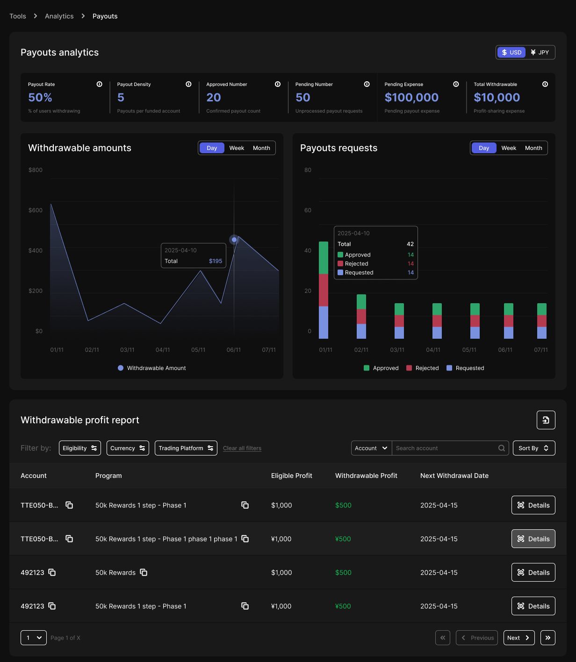The height and width of the screenshot is (662, 576).
Task: Open Tools breadcrumb item
Action: point(18,16)
